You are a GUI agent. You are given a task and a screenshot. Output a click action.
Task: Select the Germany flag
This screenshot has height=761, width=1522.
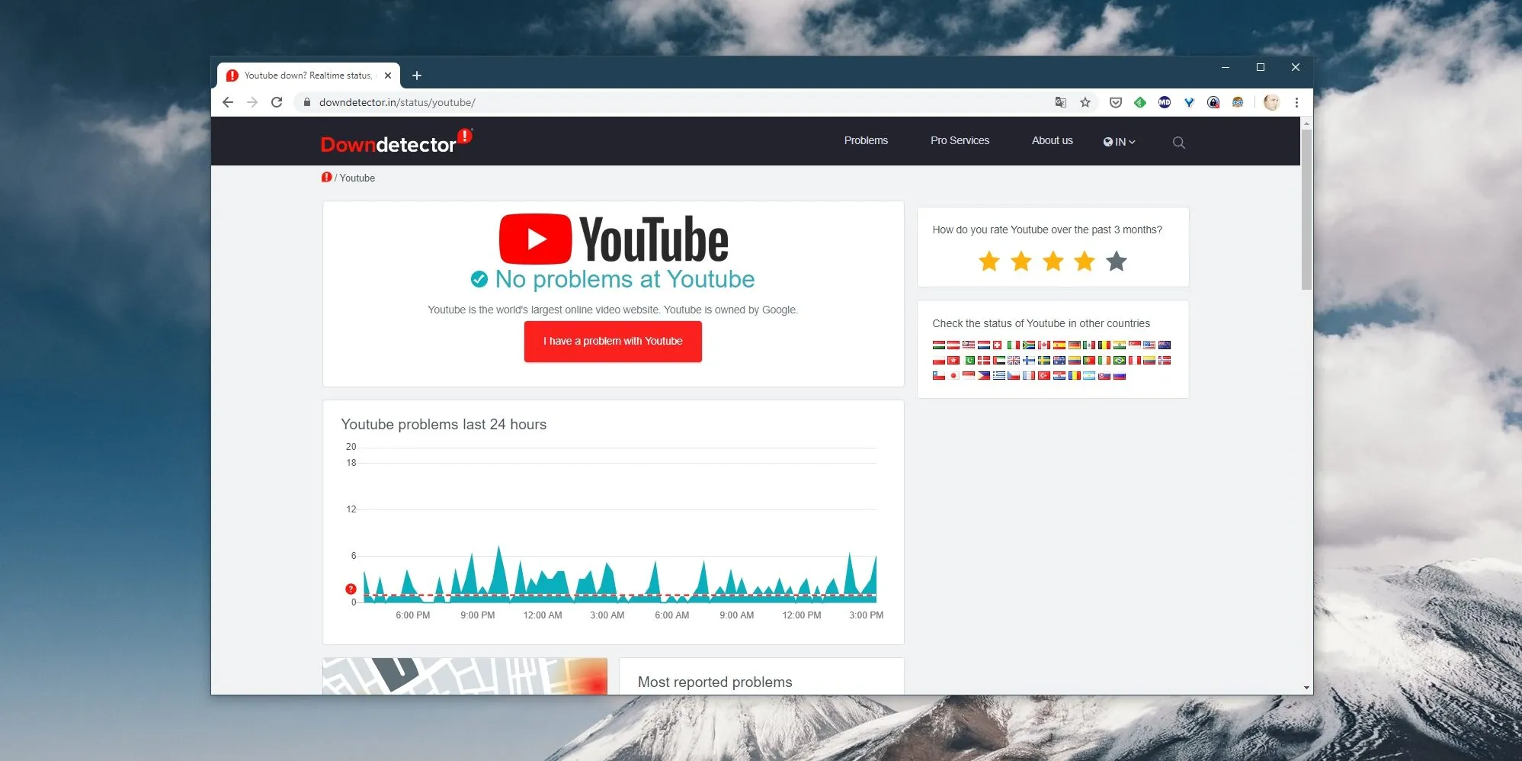pyautogui.click(x=1075, y=345)
